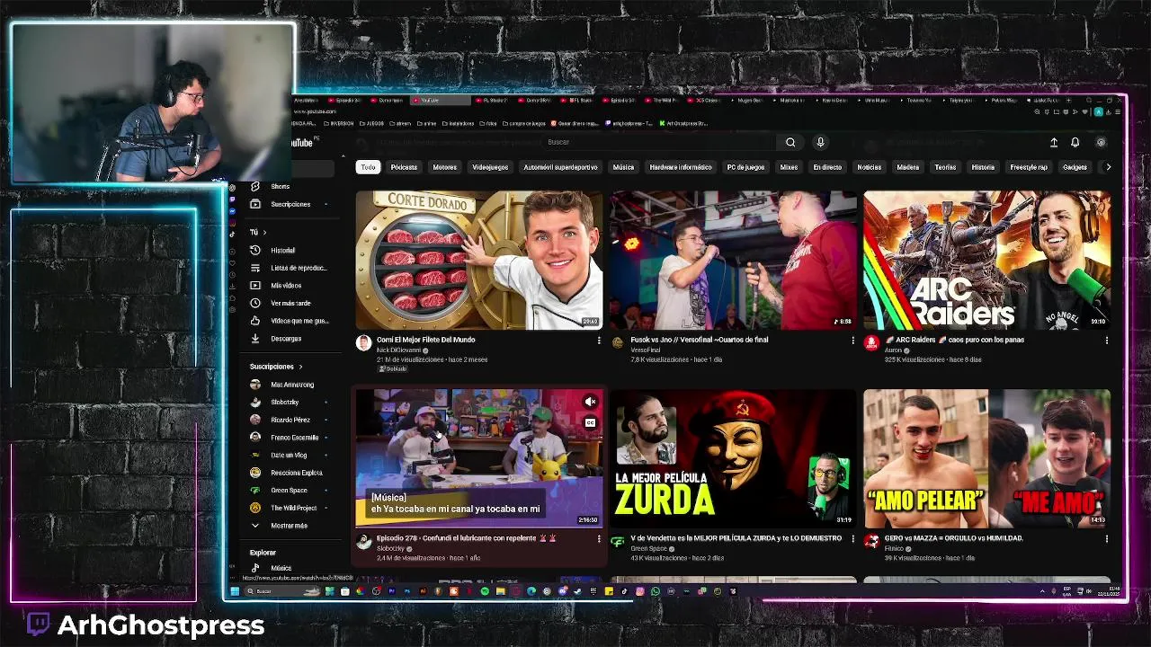
Task: Open the upload/create video icon
Action: tap(1054, 142)
